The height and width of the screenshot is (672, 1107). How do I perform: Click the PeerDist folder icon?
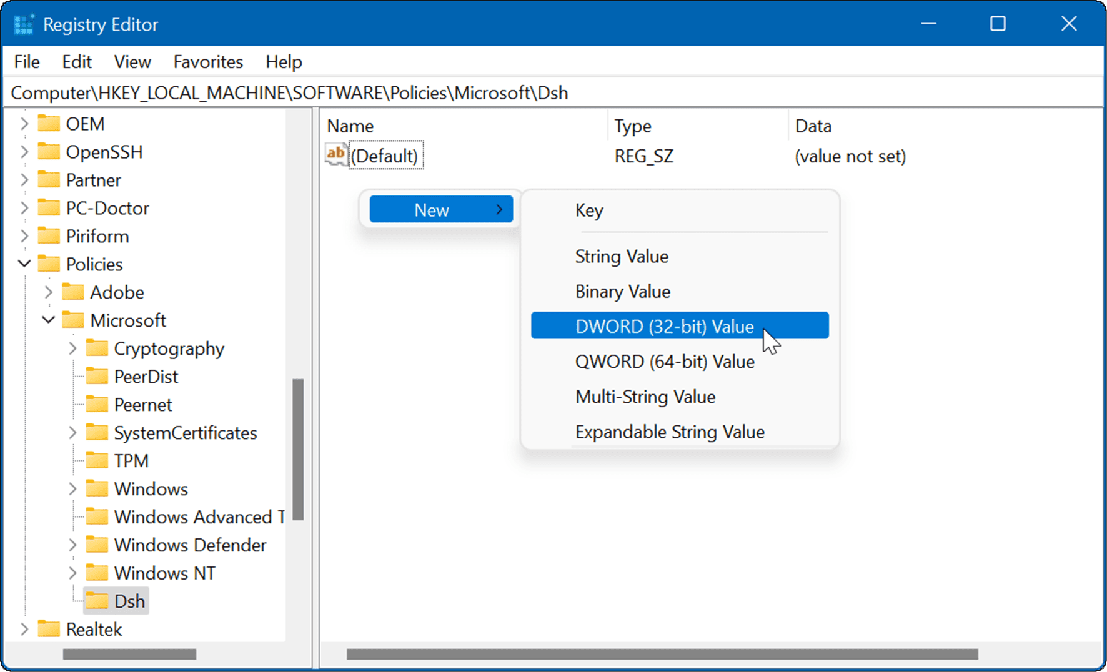99,376
